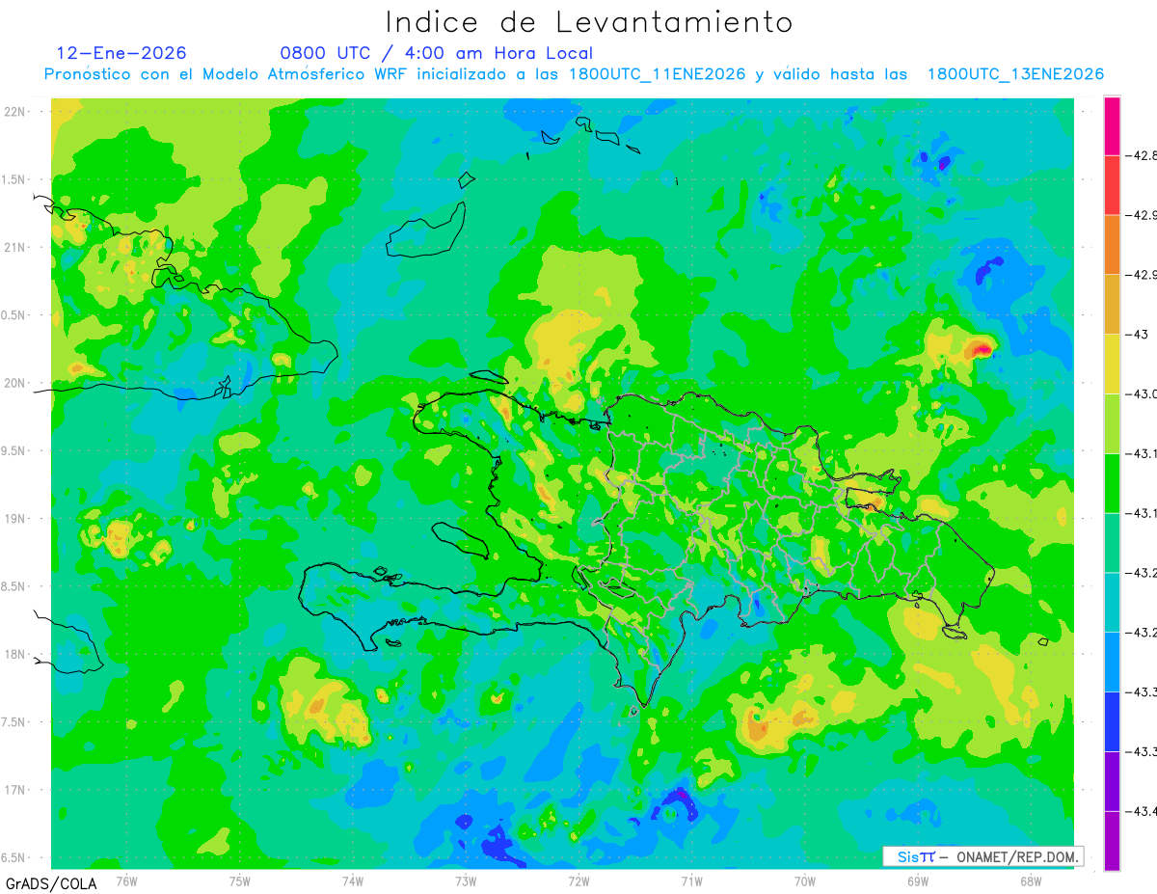Select the '8.5N' latitude label

13,586
